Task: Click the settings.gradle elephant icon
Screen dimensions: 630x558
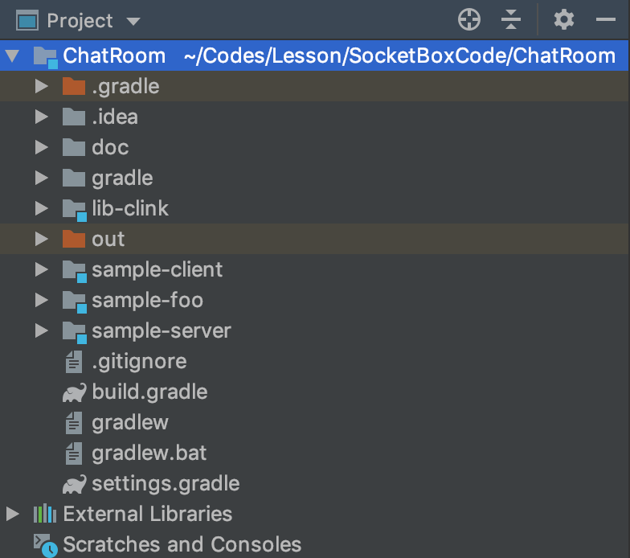Action: [x=74, y=484]
